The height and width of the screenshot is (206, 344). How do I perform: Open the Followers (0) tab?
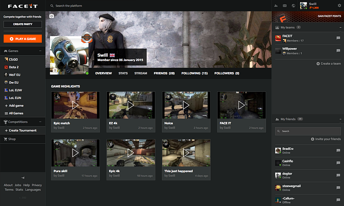point(227,73)
